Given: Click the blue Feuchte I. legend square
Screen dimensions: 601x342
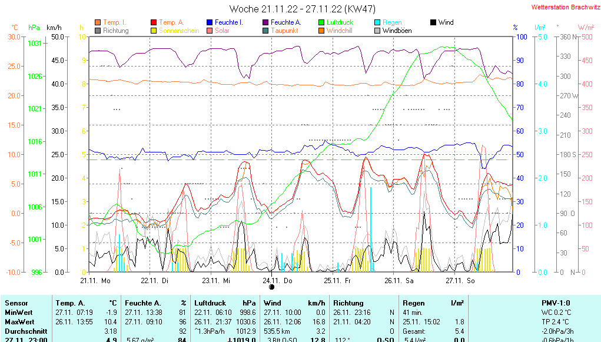Looking at the screenshot, I should [x=210, y=22].
